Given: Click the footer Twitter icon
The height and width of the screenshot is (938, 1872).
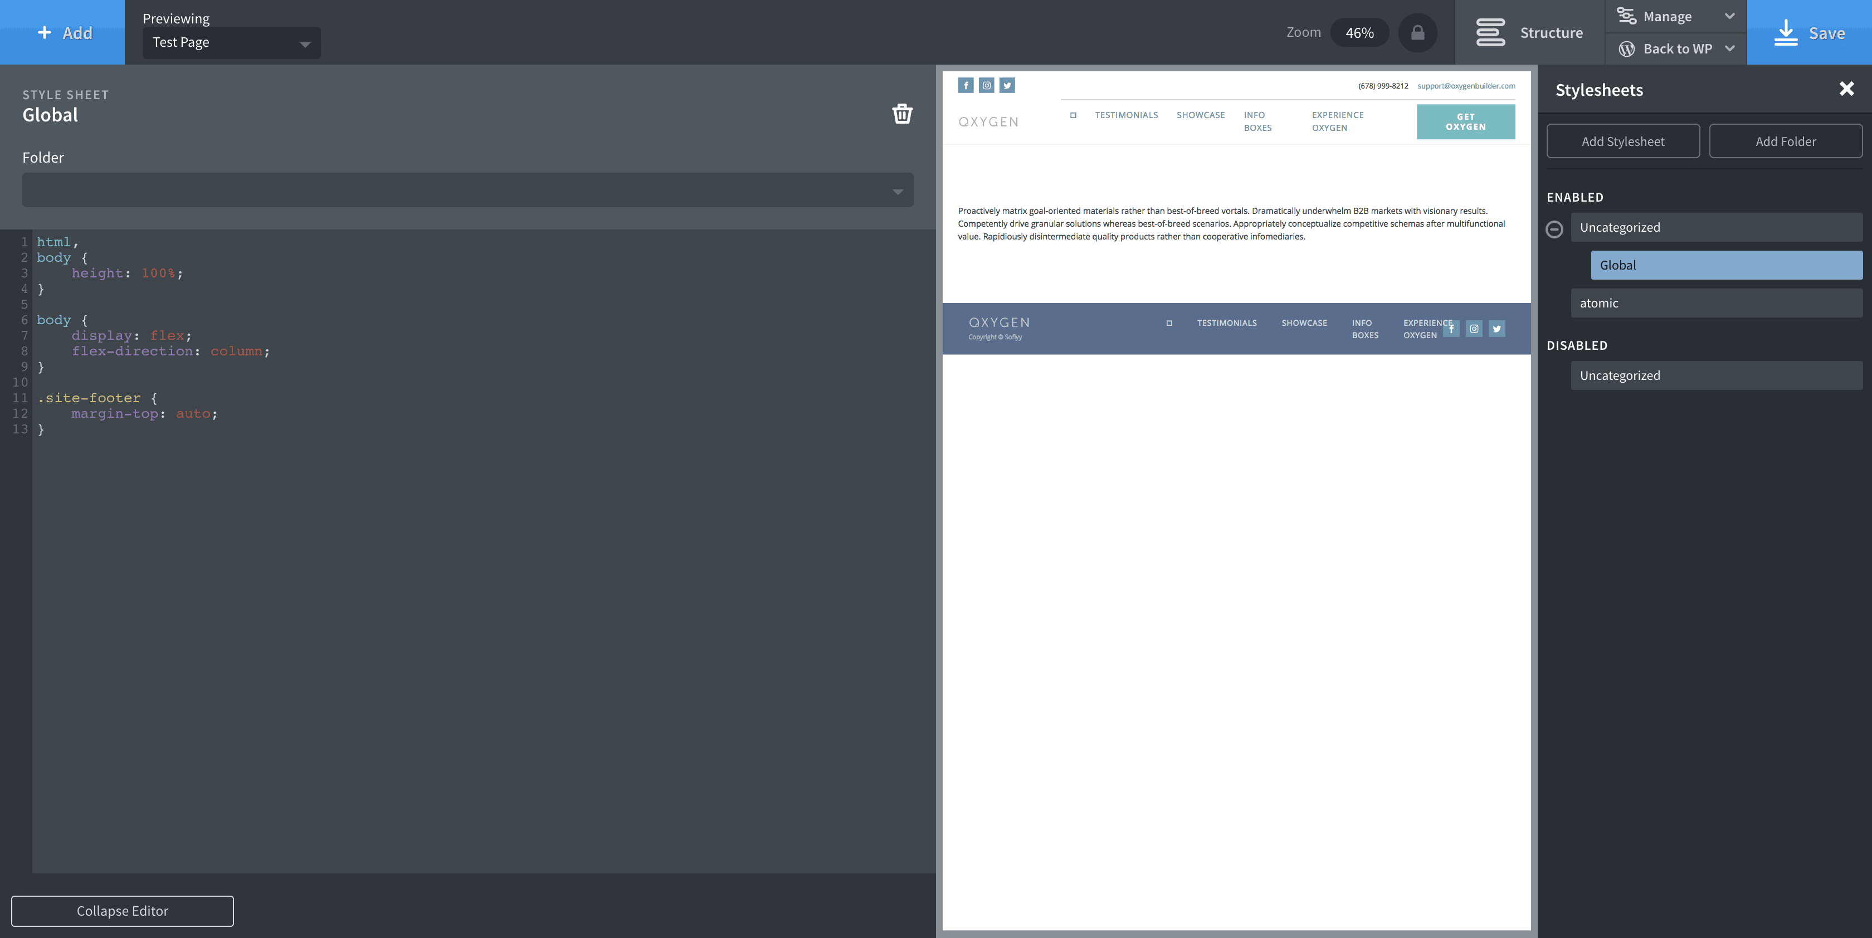Looking at the screenshot, I should (x=1497, y=329).
